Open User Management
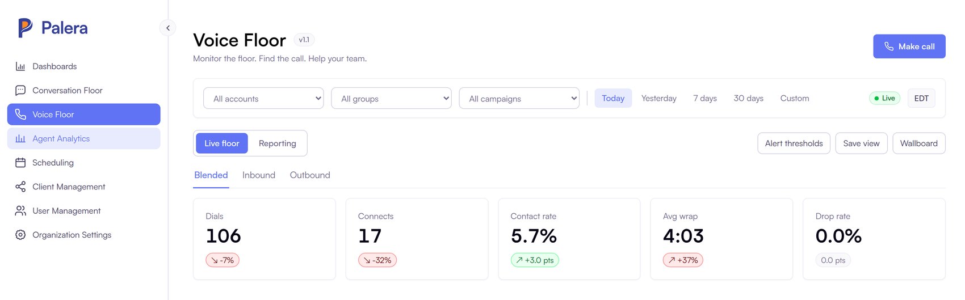The height and width of the screenshot is (300, 965). click(84, 211)
